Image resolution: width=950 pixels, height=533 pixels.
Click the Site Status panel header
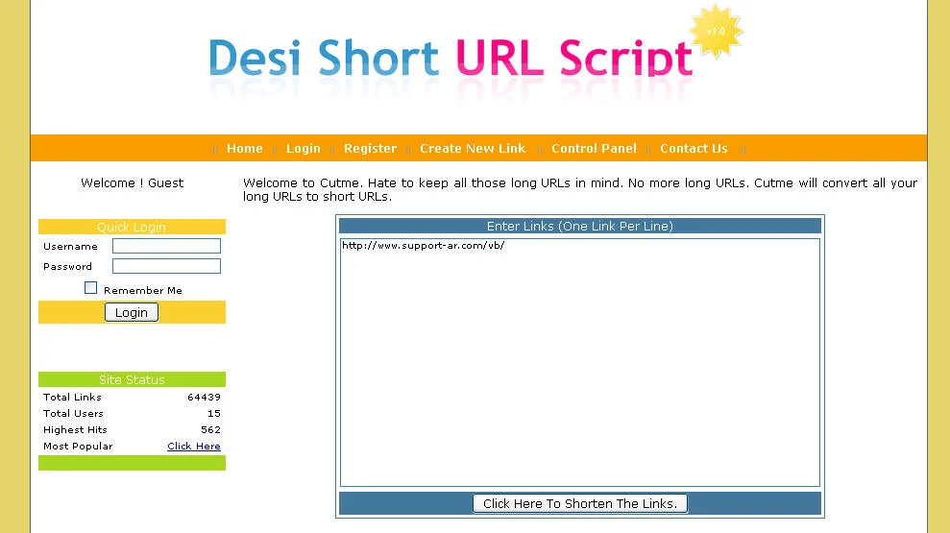[132, 380]
